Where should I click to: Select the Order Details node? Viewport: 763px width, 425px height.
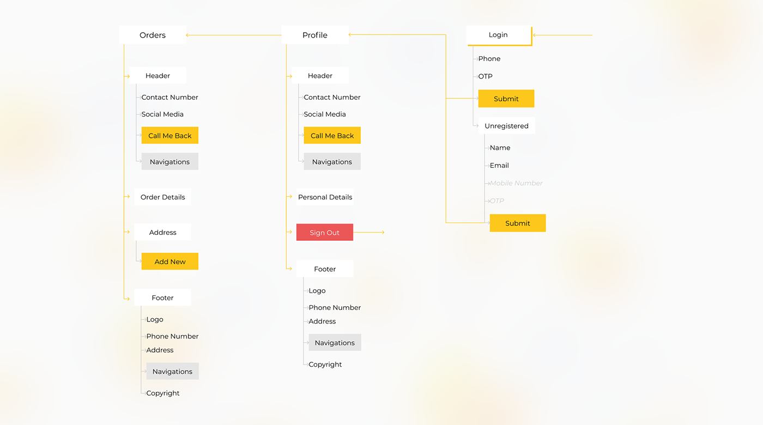click(x=162, y=197)
